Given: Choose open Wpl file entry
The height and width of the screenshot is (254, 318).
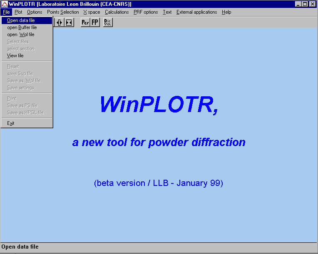Looking at the screenshot, I should [20, 34].
